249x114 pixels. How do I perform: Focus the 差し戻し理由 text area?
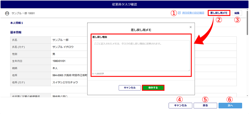tap(141, 55)
